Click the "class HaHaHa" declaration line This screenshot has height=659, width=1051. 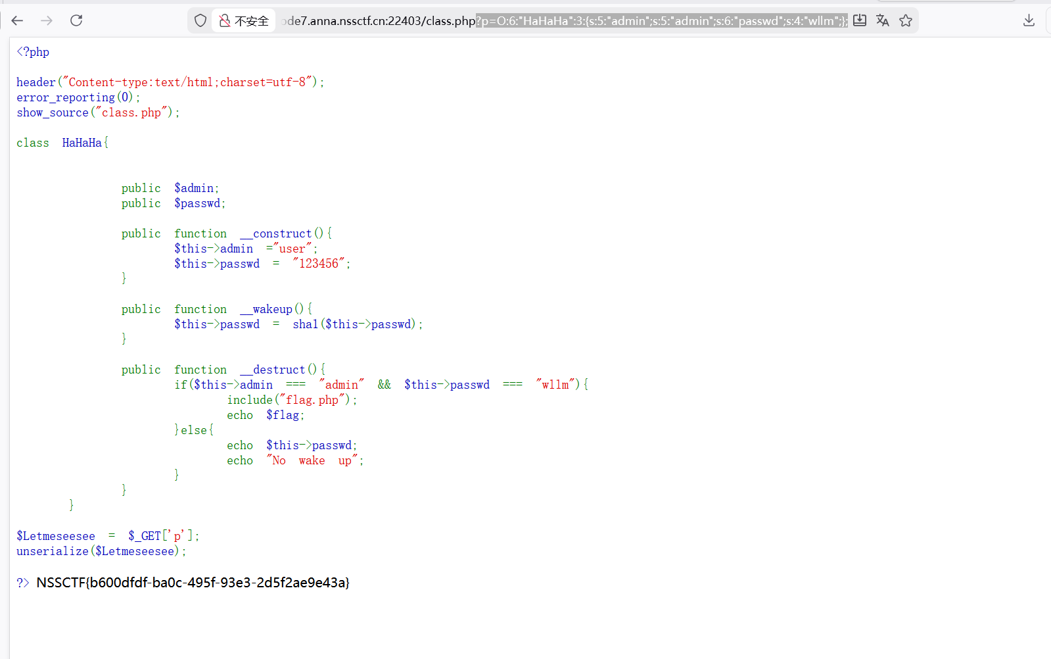tap(62, 143)
